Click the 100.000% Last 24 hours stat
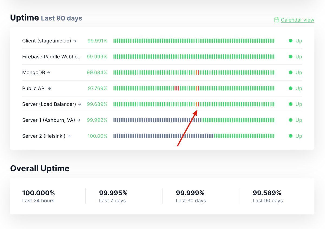325x229 pixels. click(38, 193)
